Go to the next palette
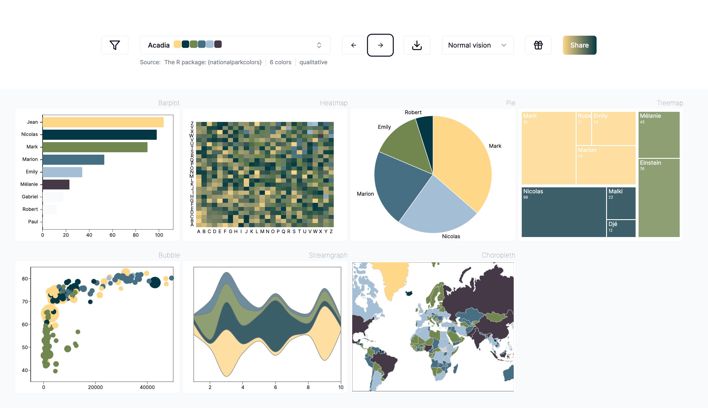 (380, 45)
